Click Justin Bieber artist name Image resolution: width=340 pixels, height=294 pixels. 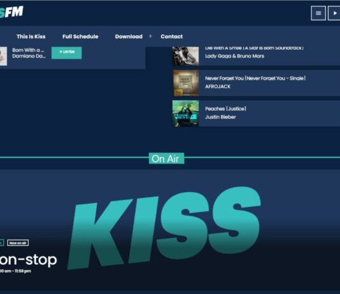click(220, 117)
